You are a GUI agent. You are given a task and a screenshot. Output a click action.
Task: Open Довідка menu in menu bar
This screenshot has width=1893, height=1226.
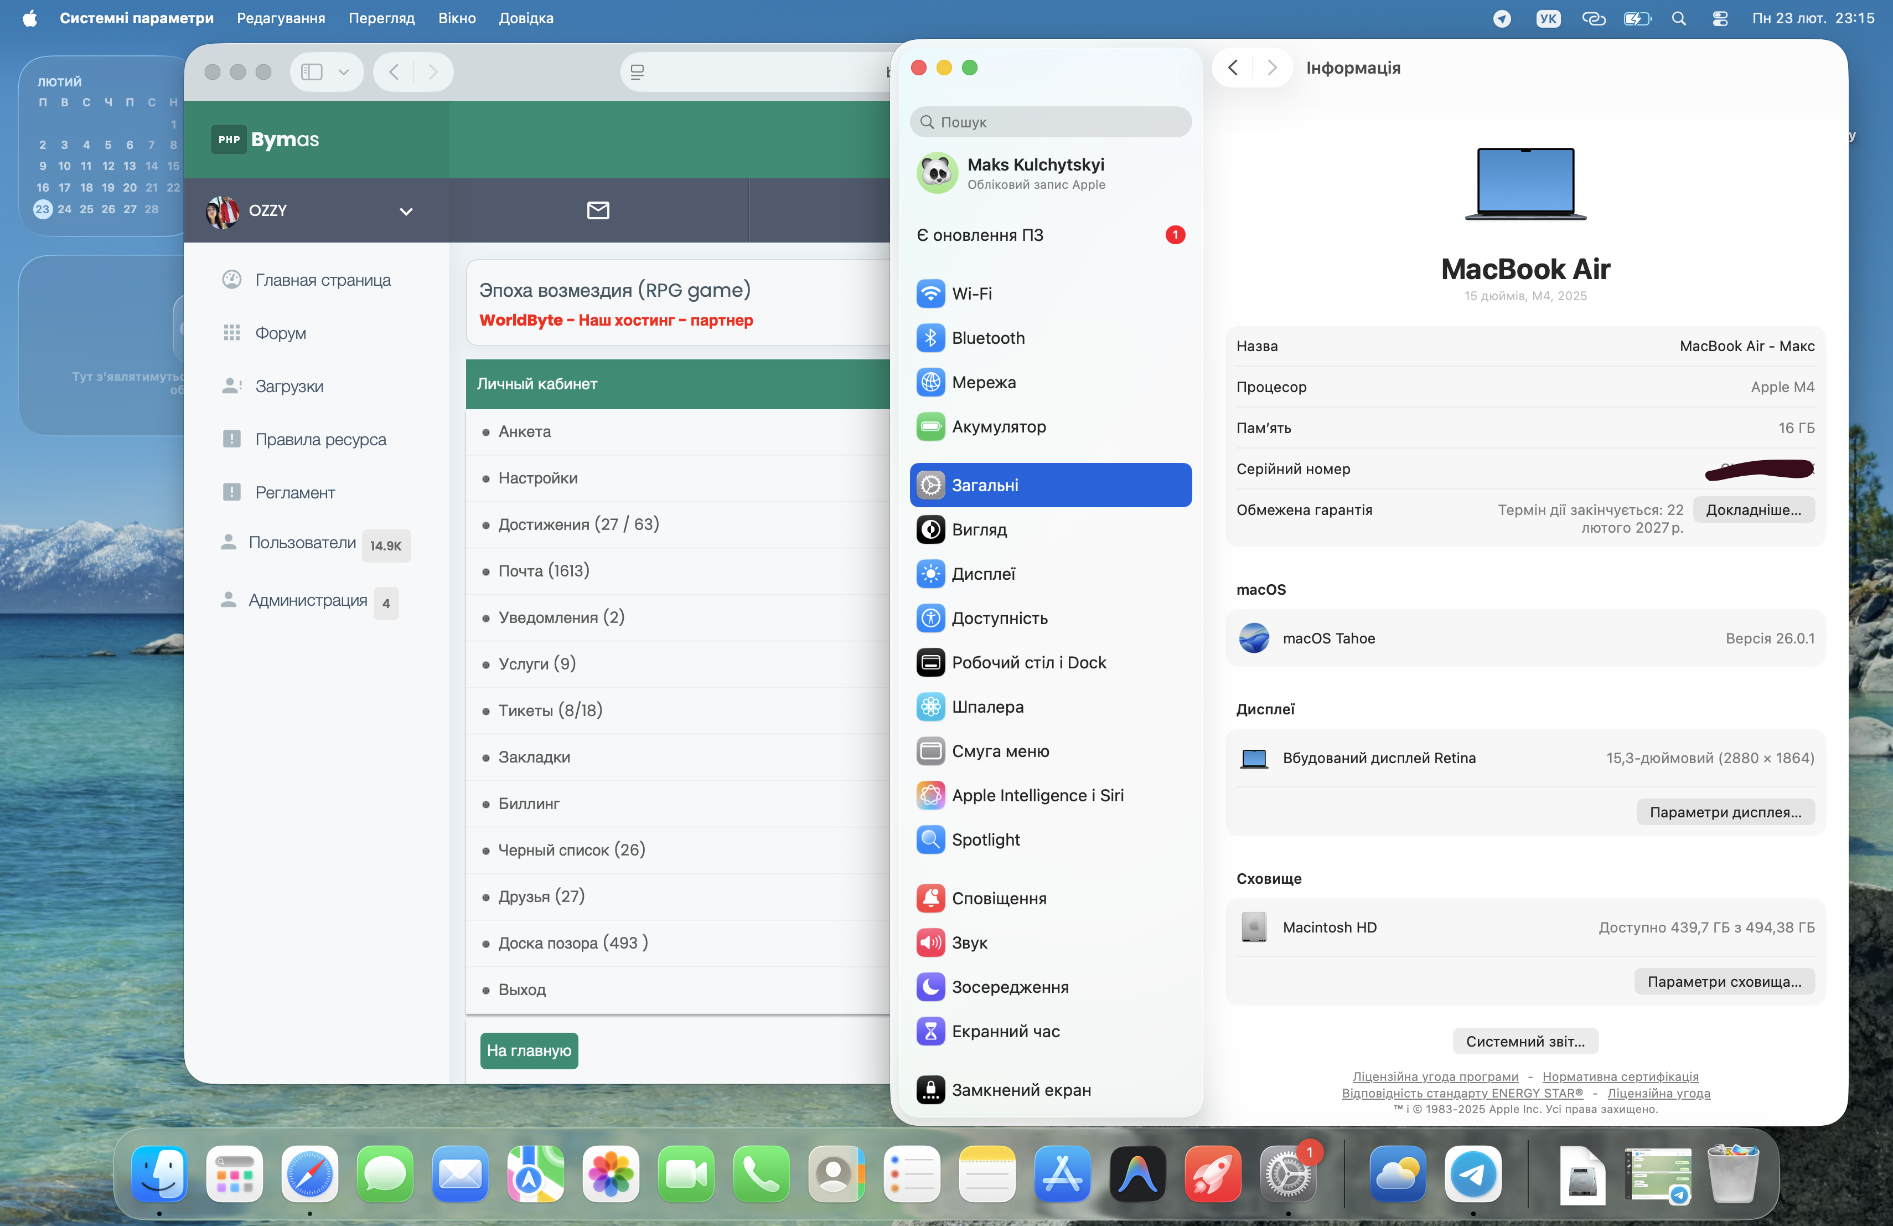click(x=526, y=18)
